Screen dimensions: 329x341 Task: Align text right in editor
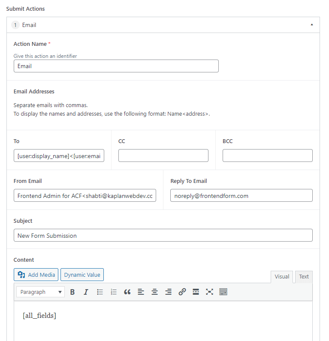pyautogui.click(x=168, y=292)
